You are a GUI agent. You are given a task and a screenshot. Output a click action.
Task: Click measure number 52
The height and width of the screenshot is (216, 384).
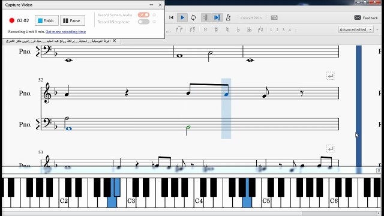(x=41, y=80)
